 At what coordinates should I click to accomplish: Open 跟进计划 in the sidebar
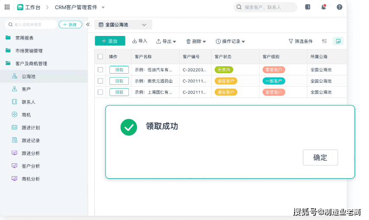click(31, 128)
